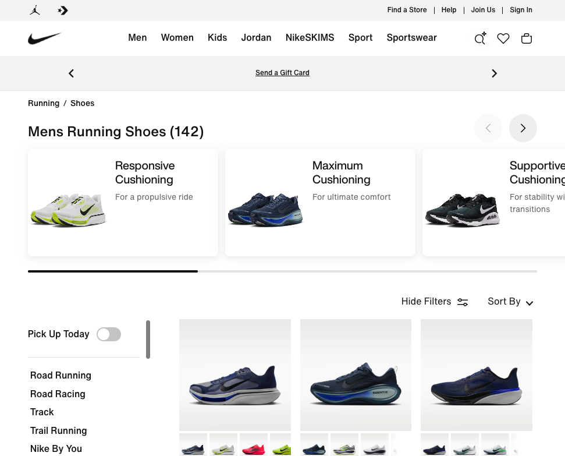This screenshot has width=565, height=456.
Task: Open the Sportswear menu
Action: pyautogui.click(x=411, y=37)
